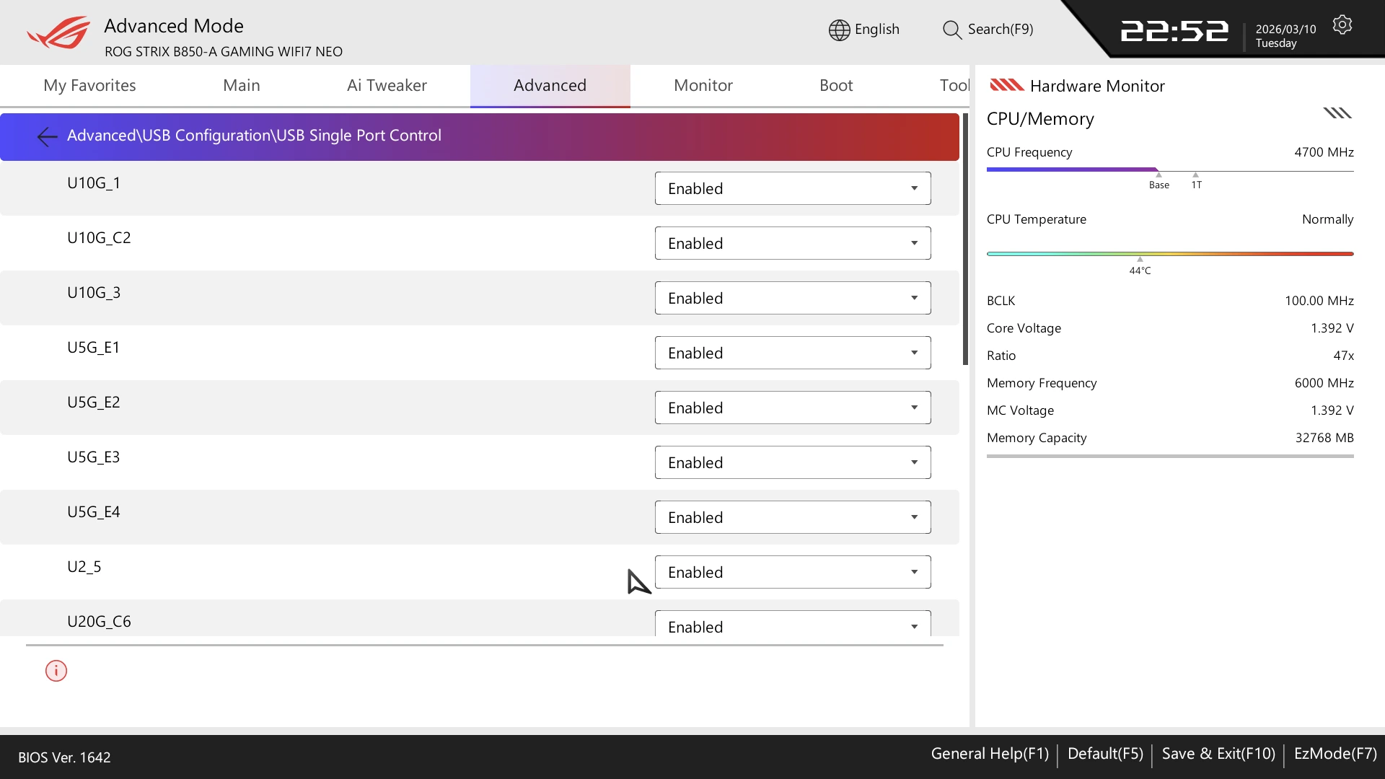Click the back arrow in breadcrumb bar
The height and width of the screenshot is (779, 1385).
coord(47,136)
